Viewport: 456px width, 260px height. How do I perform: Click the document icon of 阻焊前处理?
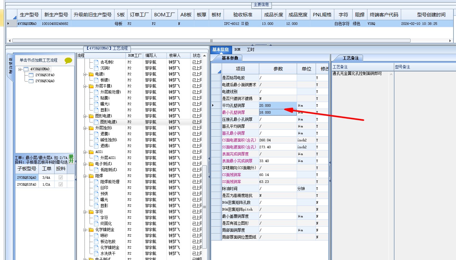(x=96, y=182)
